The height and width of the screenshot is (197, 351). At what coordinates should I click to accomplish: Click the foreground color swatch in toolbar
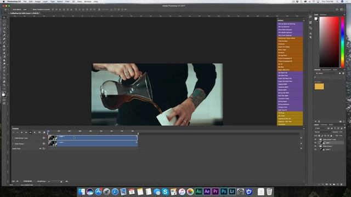(3, 95)
